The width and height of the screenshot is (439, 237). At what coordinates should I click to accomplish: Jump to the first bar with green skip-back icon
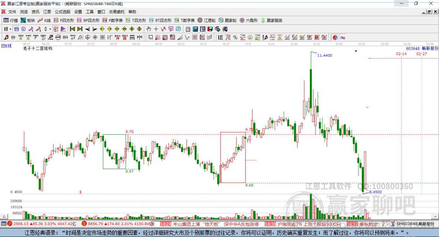click(x=72, y=29)
